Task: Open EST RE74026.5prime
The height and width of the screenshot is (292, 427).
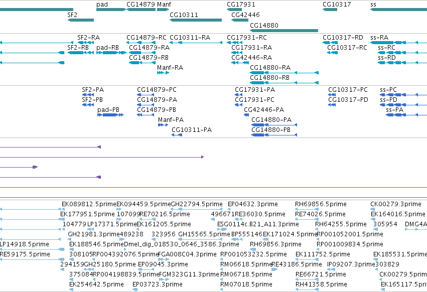Action: click(x=320, y=214)
